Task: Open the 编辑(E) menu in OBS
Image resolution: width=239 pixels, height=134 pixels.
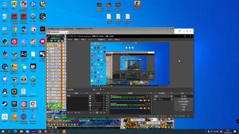Action: pos(76,40)
